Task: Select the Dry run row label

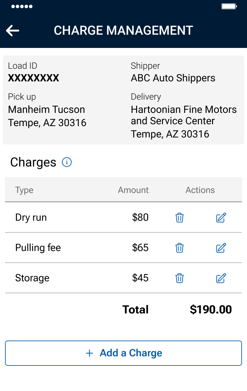Action: click(x=31, y=218)
